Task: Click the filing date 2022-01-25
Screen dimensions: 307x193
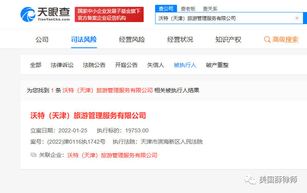Action: click(x=73, y=131)
